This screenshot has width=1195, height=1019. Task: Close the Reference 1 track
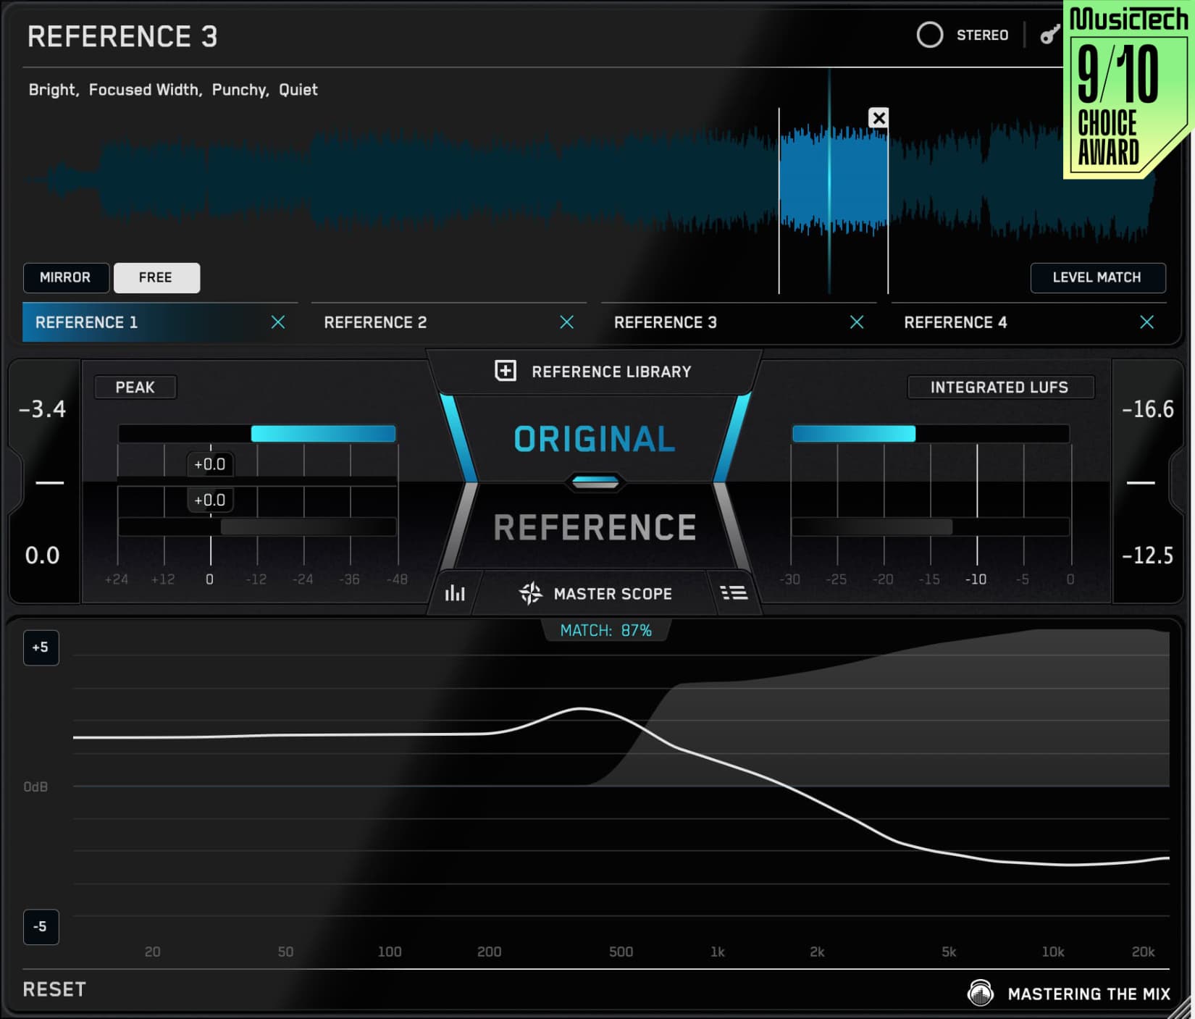278,322
